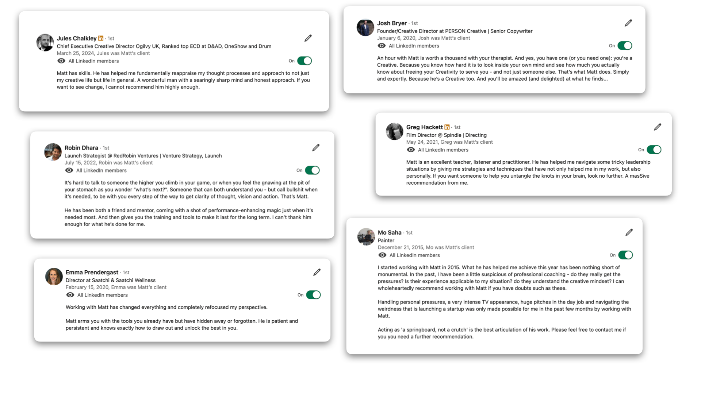Edit Jules Chalkley's recommendation with pencil icon
Viewport: 701px width, 394px height.
308,38
